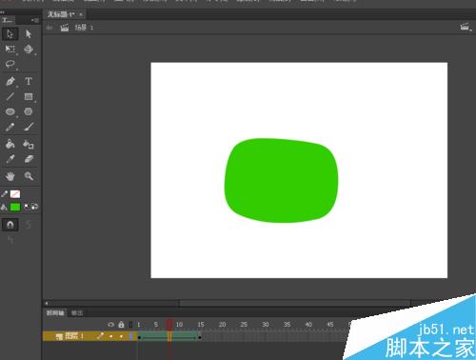Select the Lasso tool
Image resolution: width=476 pixels, height=360 pixels.
coord(10,64)
